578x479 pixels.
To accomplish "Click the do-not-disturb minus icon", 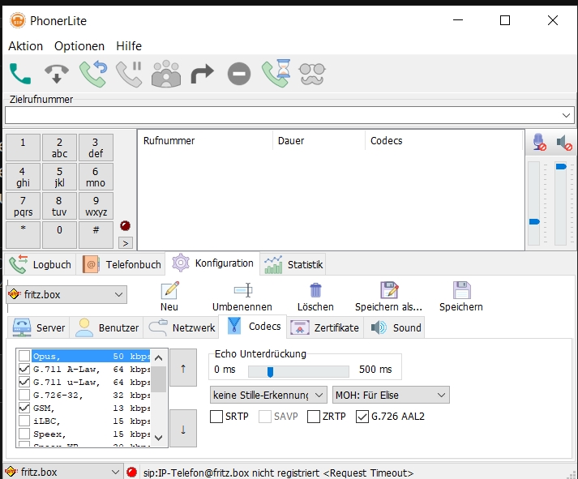I will pos(239,74).
